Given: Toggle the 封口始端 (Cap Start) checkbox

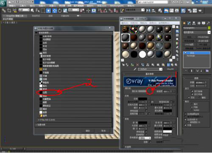Looking at the screenshot, I should [192, 91].
